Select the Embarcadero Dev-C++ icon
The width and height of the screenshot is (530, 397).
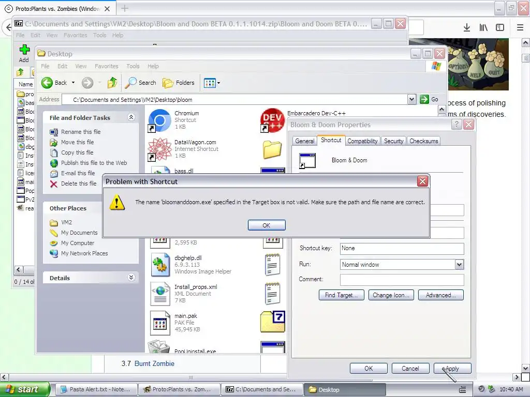coord(272,120)
